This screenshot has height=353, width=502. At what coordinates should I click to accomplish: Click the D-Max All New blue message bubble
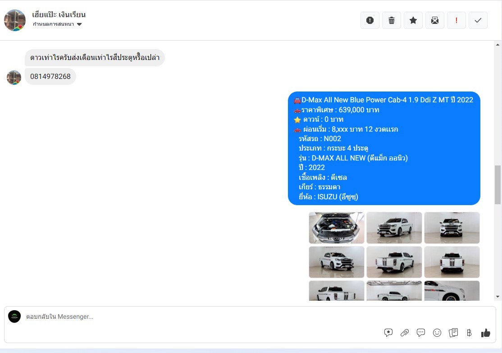point(384,148)
